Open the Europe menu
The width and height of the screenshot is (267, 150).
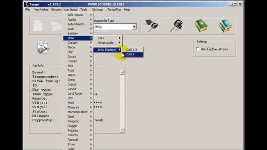coord(56,10)
